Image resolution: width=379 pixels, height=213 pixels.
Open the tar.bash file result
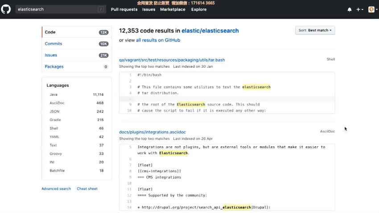point(172,60)
